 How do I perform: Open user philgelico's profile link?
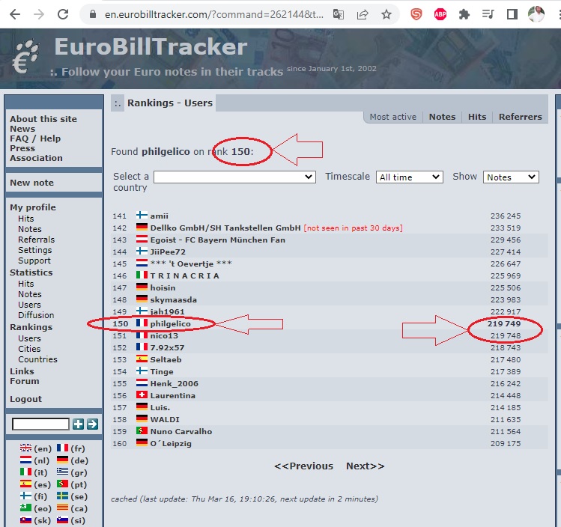[170, 323]
